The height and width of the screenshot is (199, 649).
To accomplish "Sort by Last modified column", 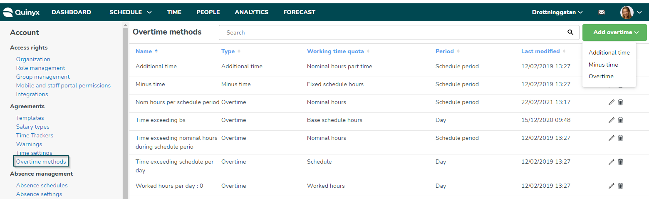I will tap(544, 51).
